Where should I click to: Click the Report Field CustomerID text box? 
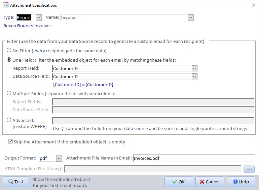point(122,68)
